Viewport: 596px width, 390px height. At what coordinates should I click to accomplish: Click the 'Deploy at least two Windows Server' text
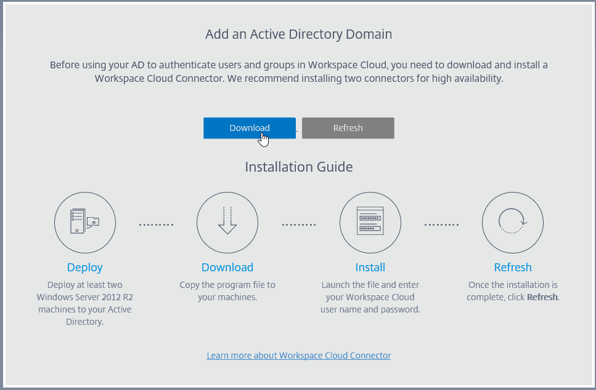pos(85,303)
